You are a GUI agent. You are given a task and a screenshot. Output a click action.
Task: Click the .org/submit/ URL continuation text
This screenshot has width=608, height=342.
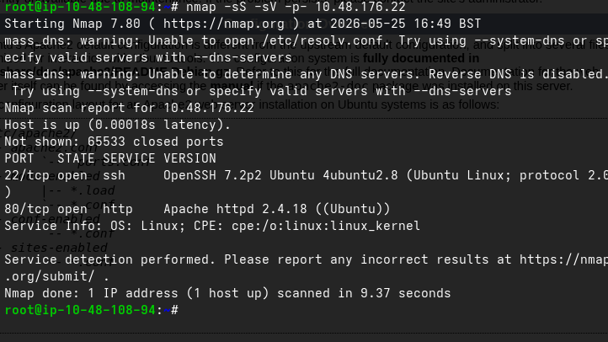[49, 276]
